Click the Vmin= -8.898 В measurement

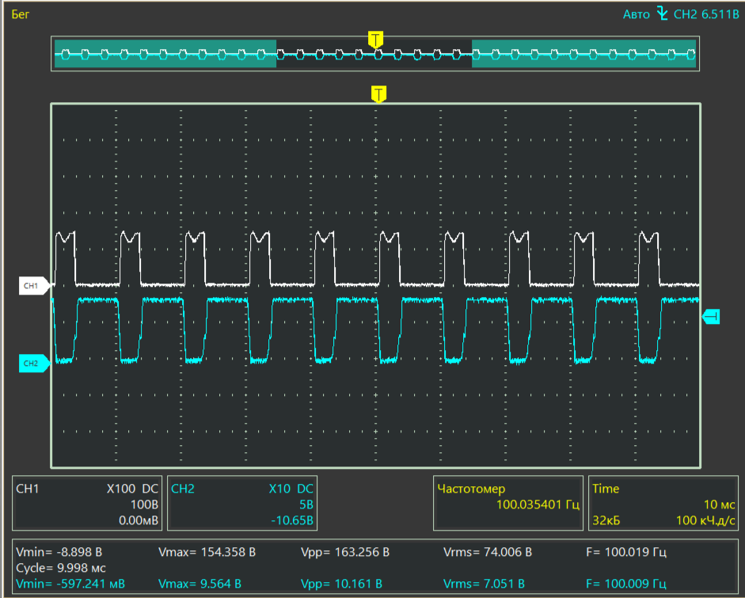coord(59,552)
